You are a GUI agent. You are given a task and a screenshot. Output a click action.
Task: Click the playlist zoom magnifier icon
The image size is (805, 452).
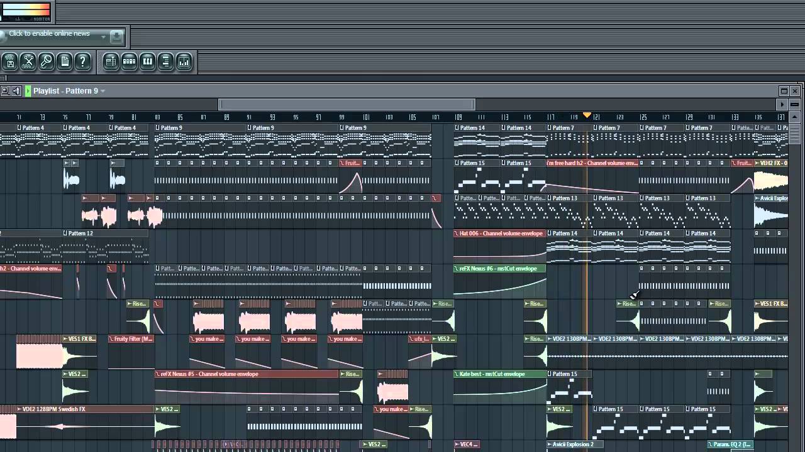point(5,91)
